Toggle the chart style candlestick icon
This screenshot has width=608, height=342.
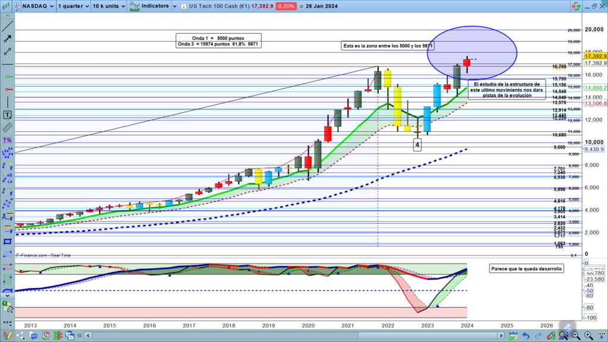pos(7,6)
